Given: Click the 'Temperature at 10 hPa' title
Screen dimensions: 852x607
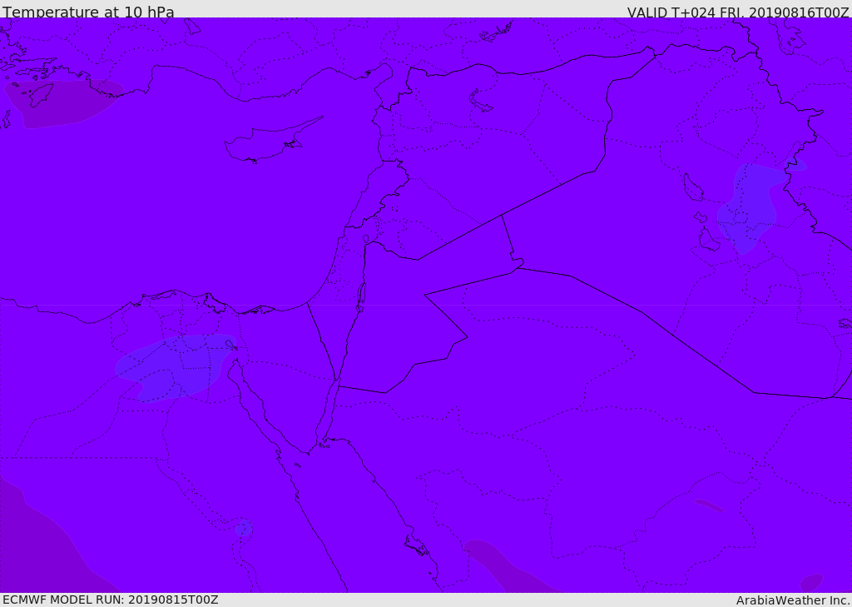Looking at the screenshot, I should coord(88,12).
